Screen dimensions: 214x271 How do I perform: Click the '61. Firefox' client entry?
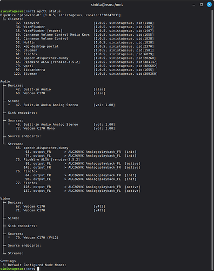85,54
